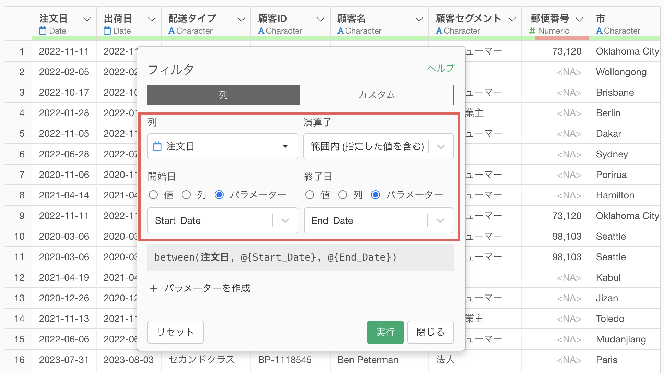Image resolution: width=664 pixels, height=373 pixels.
Task: Open the 顧客セグメント column header menu
Action: click(x=512, y=19)
